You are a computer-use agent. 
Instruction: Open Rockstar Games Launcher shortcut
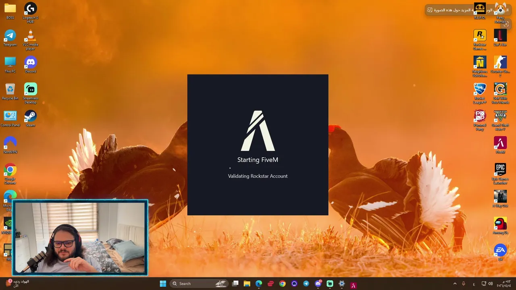coord(480,40)
